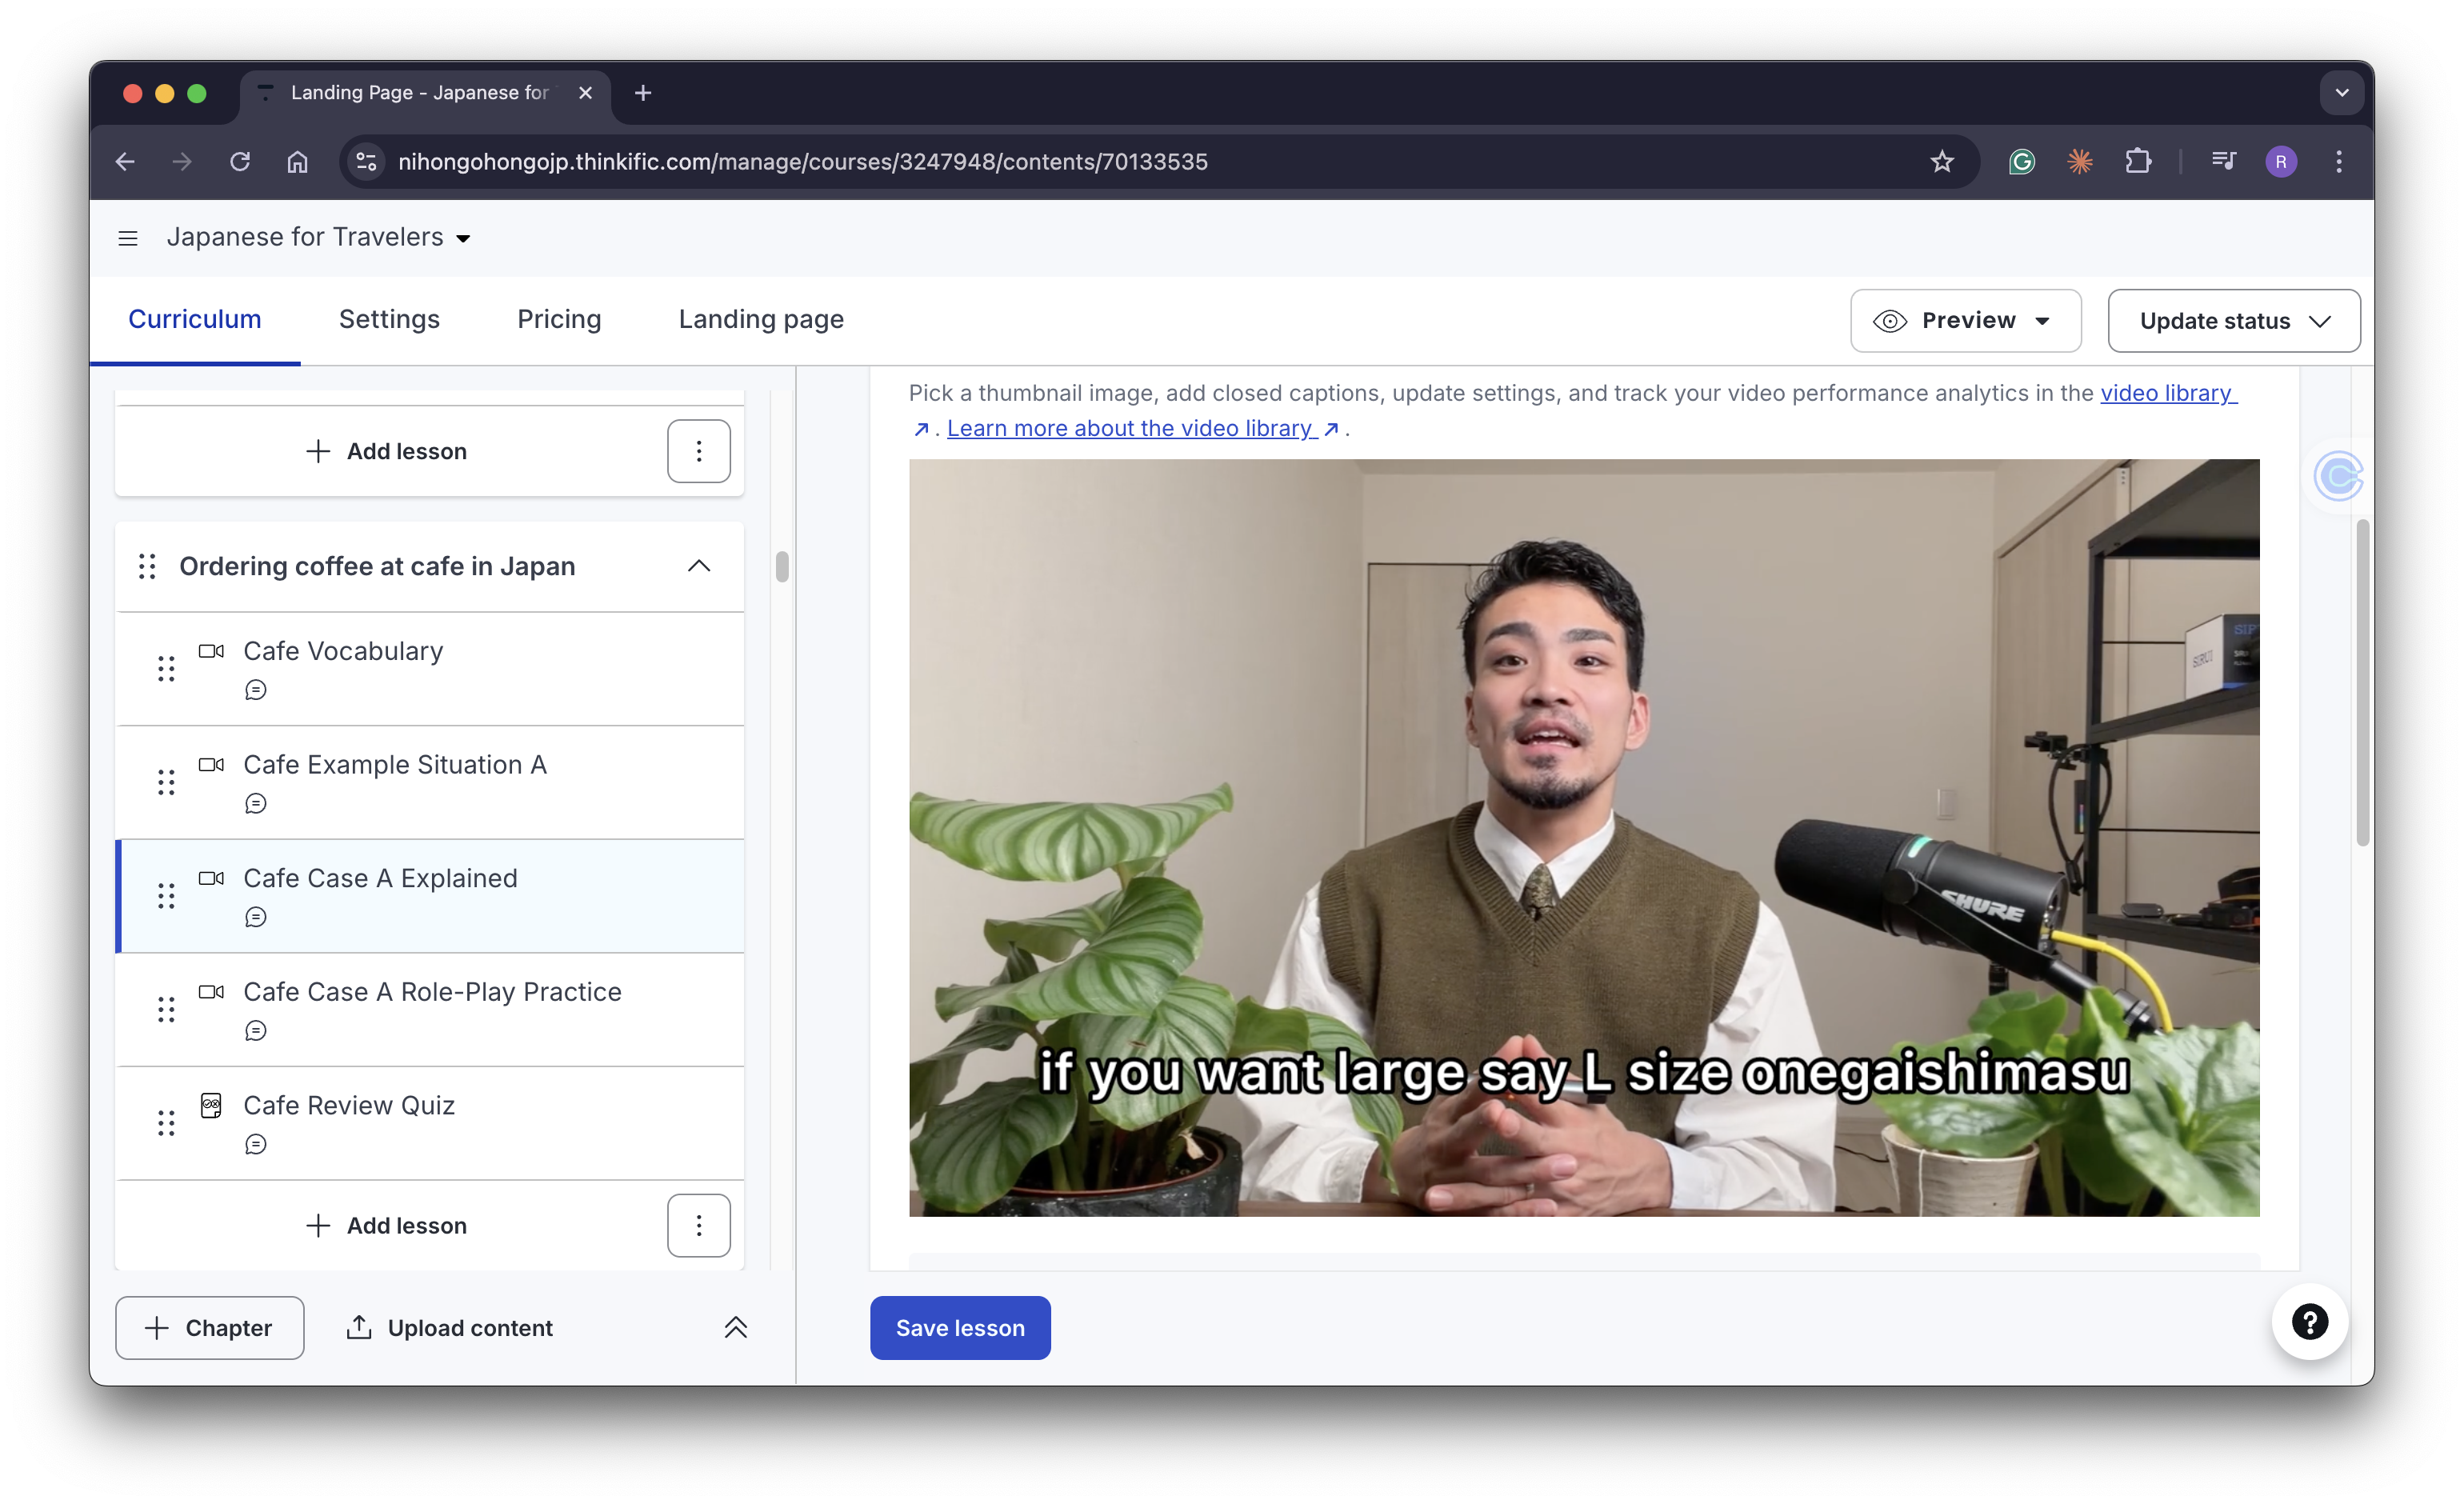Image resolution: width=2464 pixels, height=1504 pixels.
Task: Open the Preview dropdown
Action: [x=1965, y=320]
